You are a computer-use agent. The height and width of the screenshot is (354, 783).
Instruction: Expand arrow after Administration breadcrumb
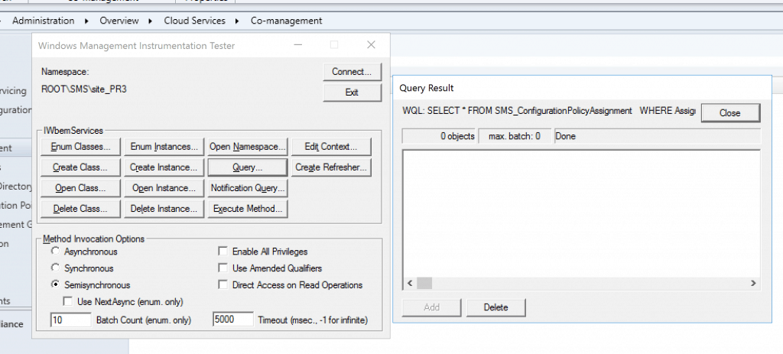pyautogui.click(x=87, y=21)
